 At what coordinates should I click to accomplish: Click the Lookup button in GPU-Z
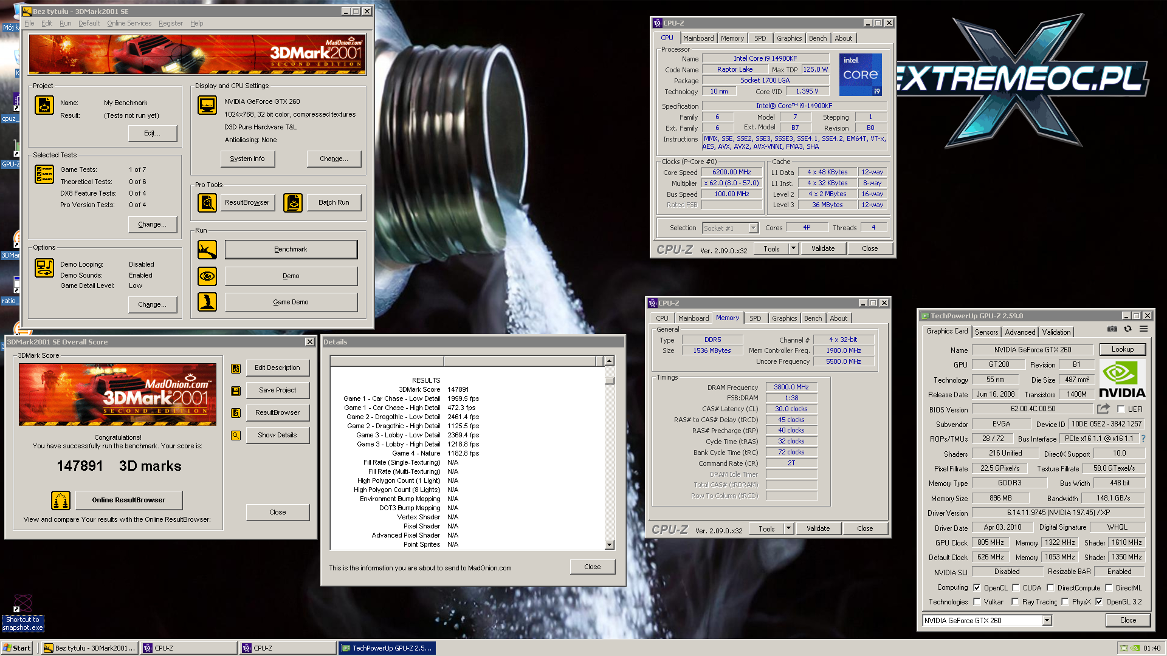[x=1123, y=349]
